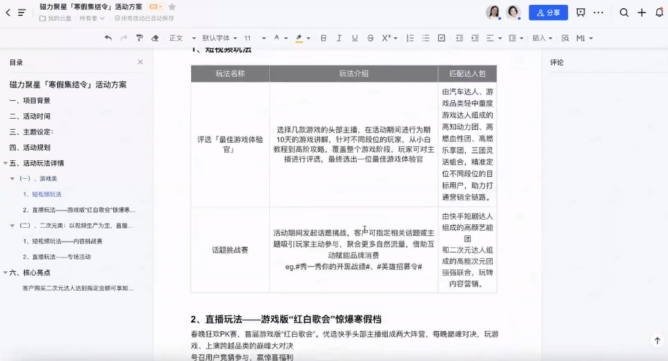Go to 短视频玩法——内容挑战赛 outline entry
Viewport: 668px width, 361px height.
63,241
